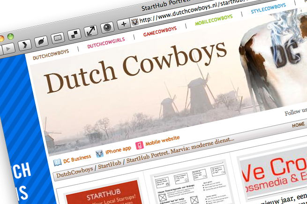Click the checkered squares toolbar button
This screenshot has width=307, height=204.
tap(75, 34)
